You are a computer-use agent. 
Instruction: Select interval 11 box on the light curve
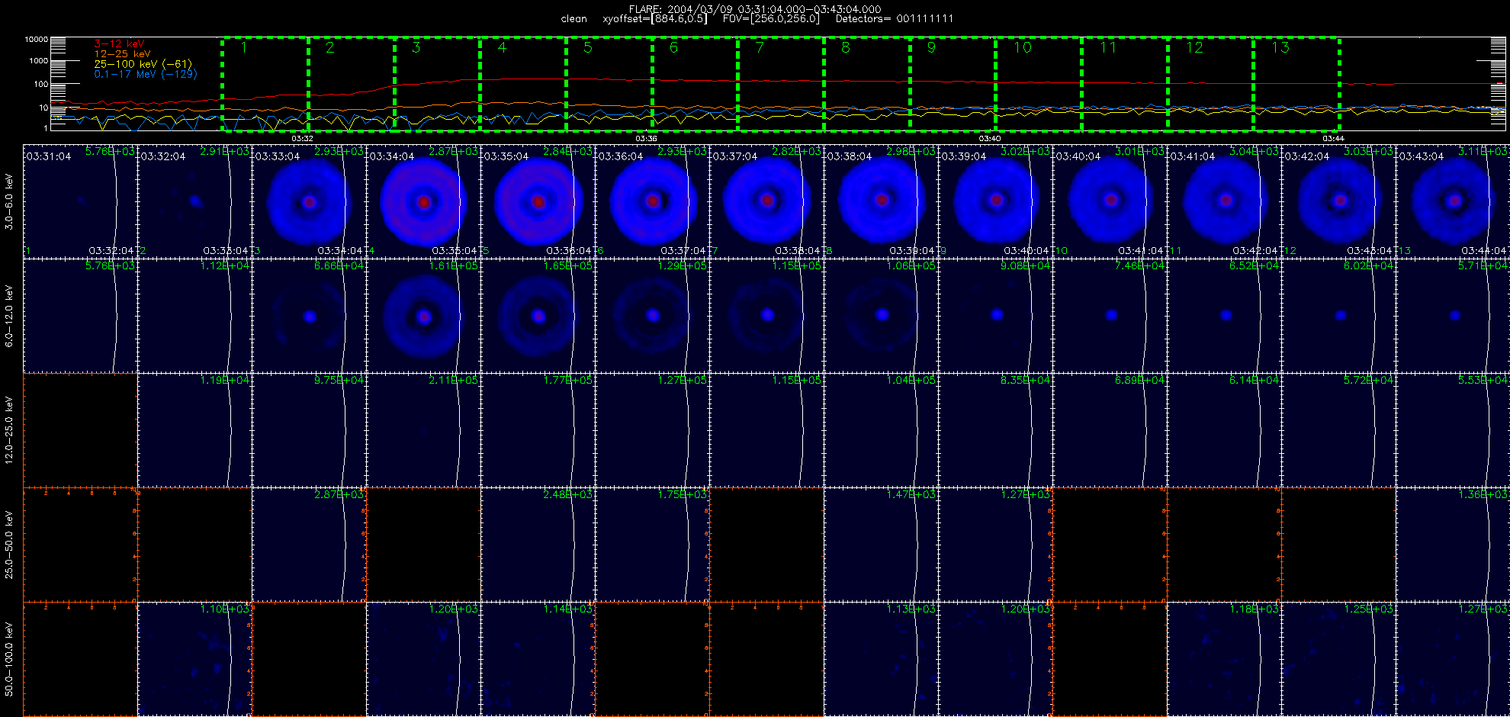coord(1125,84)
